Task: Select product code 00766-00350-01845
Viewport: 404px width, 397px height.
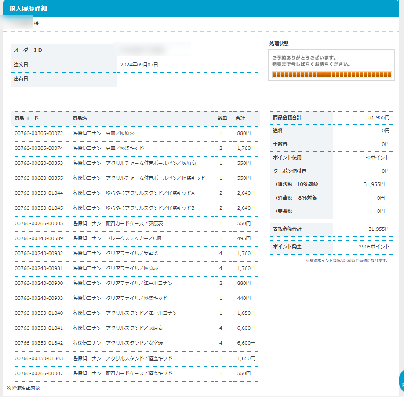Action: (39, 208)
